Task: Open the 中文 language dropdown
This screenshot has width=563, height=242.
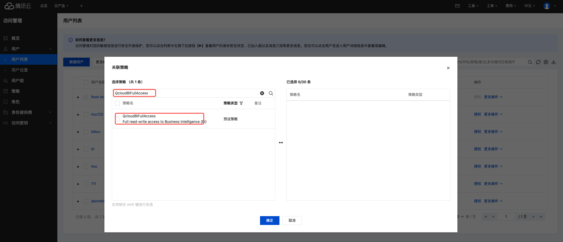Action: pyautogui.click(x=529, y=6)
